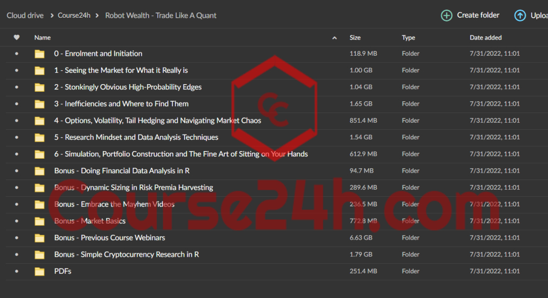Click the 94.7 MB size value
Viewport: 548px width, 298px height.
[361, 171]
